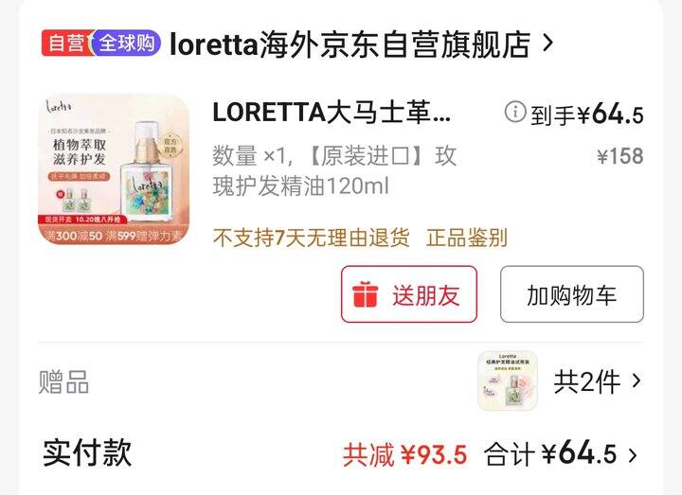Tap the info icon beside 到手 price
Viewport: 682px width, 495px height.
pyautogui.click(x=515, y=112)
